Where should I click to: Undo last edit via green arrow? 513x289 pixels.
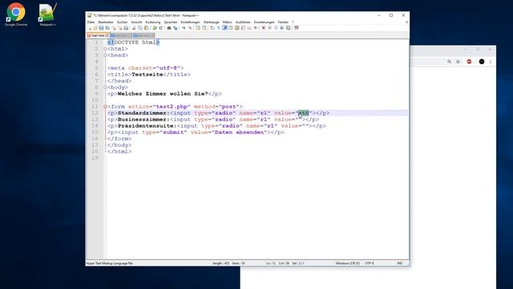coord(155,28)
